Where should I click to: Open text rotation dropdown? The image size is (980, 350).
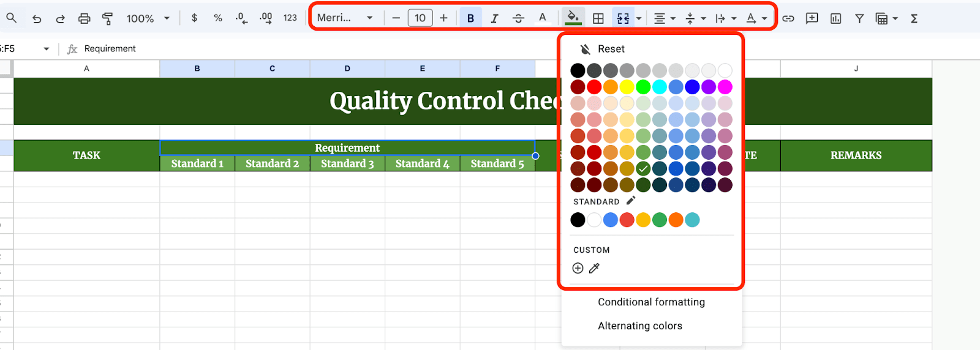click(756, 18)
